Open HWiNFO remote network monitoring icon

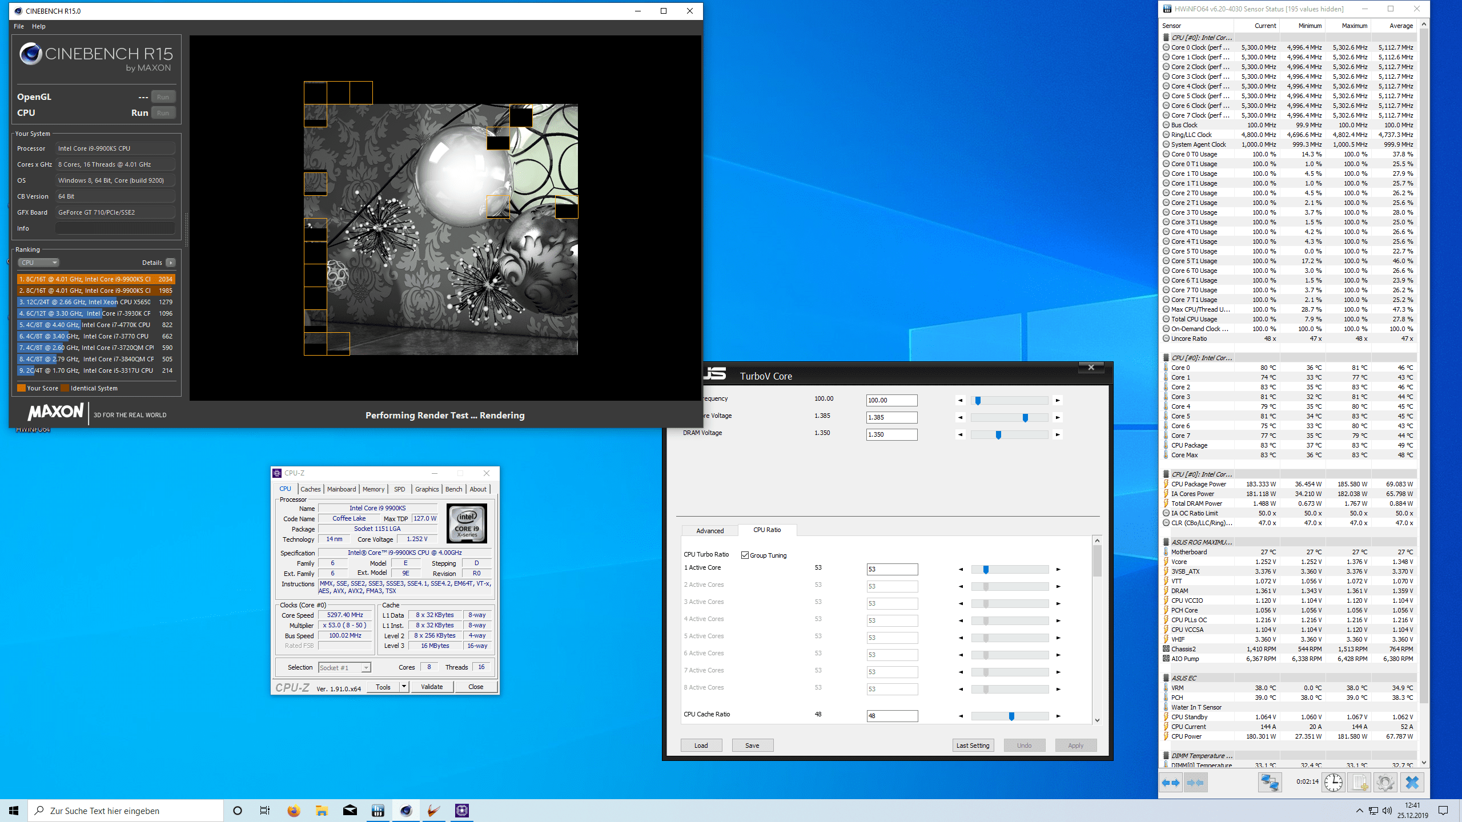coord(1270,782)
